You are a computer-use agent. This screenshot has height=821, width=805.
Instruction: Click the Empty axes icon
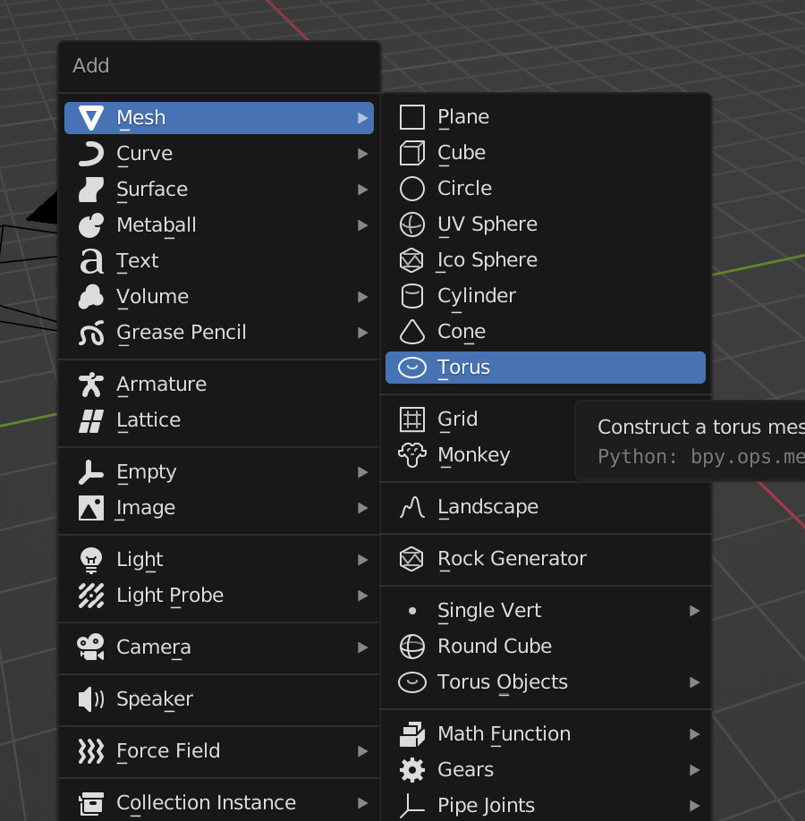coord(91,472)
